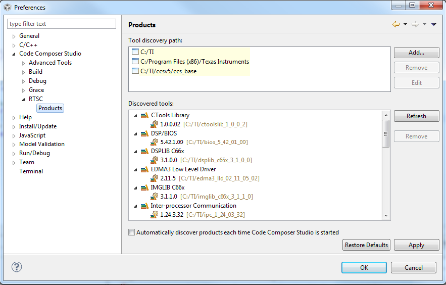Click the EDMA3 Low Level Driver icon
The height and width of the screenshot is (285, 446).
pos(145,169)
